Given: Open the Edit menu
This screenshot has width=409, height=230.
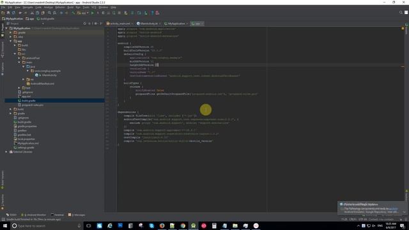Looking at the screenshot, I should click(x=10, y=7).
